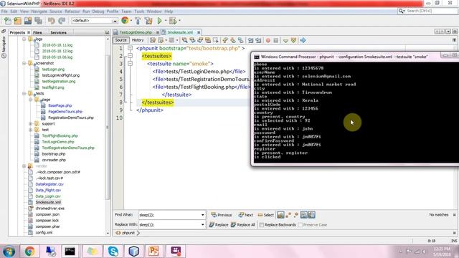This screenshot has width=459, height=258.
Task: Open the default configuration combo box
Action: [x=95, y=21]
